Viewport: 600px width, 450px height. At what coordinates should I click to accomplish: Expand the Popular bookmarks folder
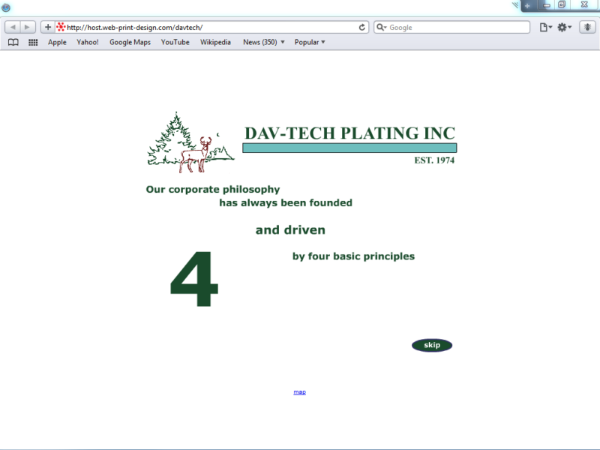[310, 42]
